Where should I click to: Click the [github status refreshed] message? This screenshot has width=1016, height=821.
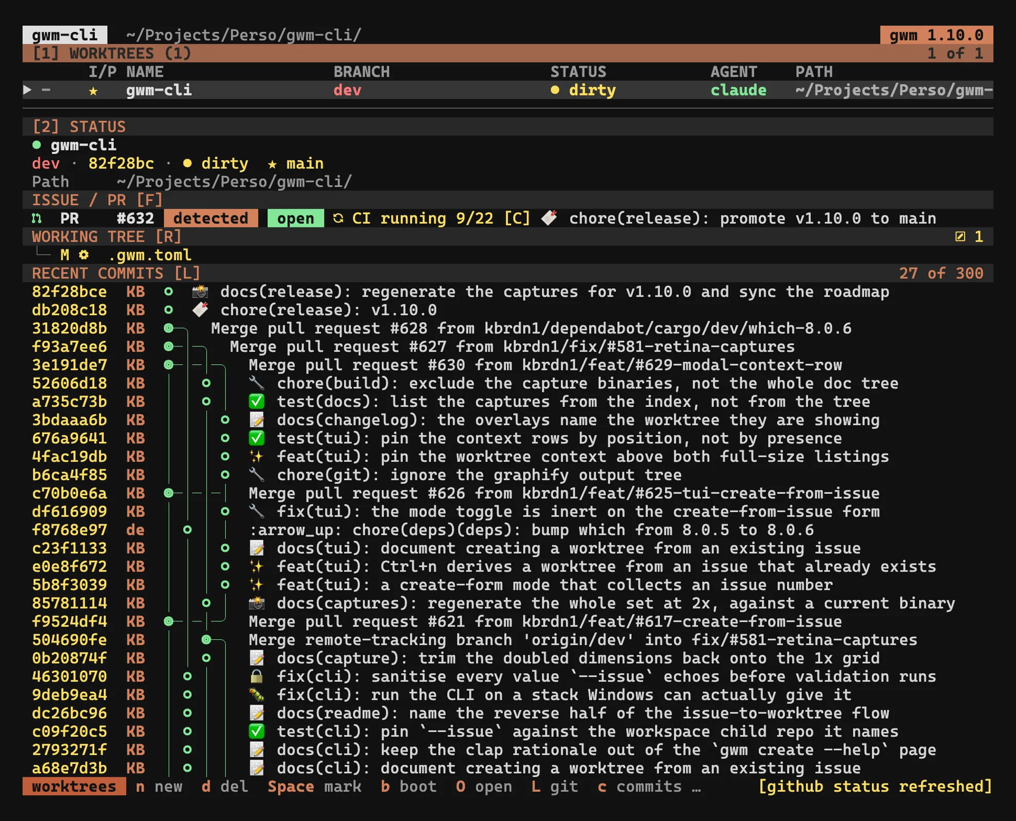click(875, 787)
